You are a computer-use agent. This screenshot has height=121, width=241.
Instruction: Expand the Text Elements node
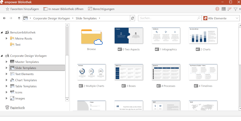pyautogui.click(x=6, y=74)
